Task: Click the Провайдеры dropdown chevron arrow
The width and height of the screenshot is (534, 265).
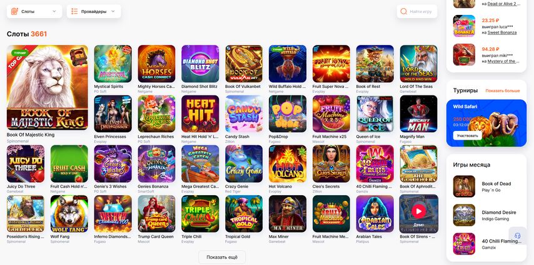Action: 113,12
